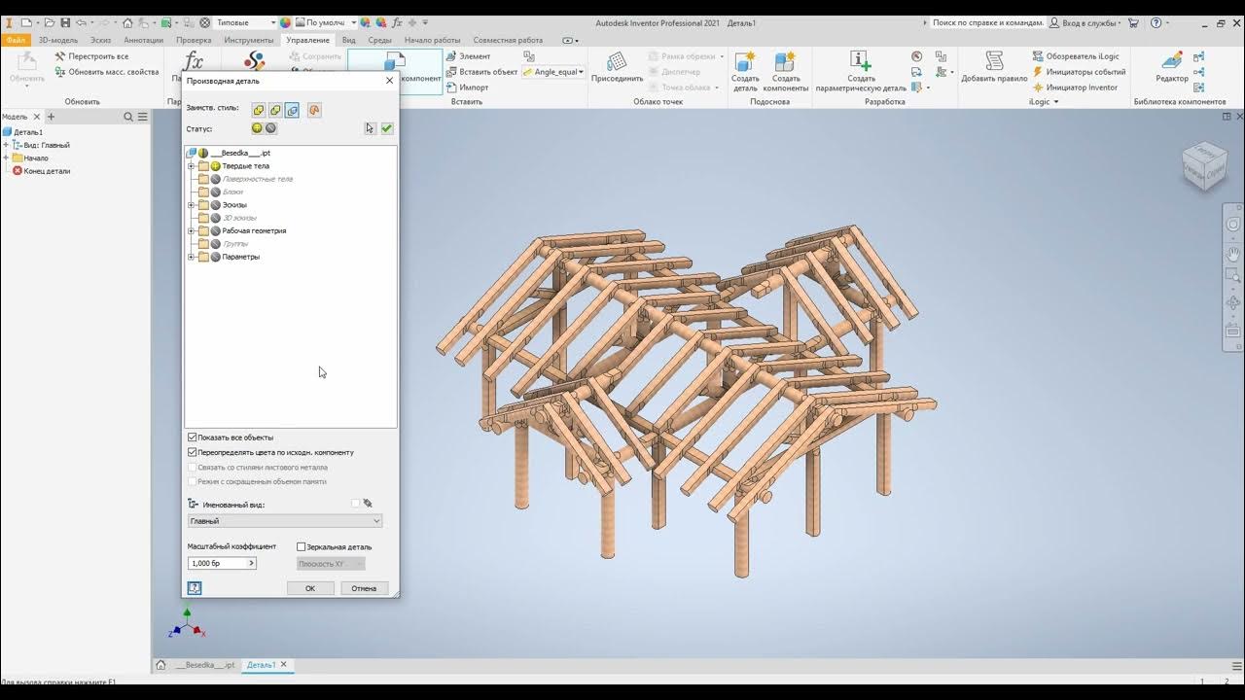Viewport: 1245px width, 700px height.
Task: Switch to __Besedka__.ipt document tab
Action: [x=205, y=665]
